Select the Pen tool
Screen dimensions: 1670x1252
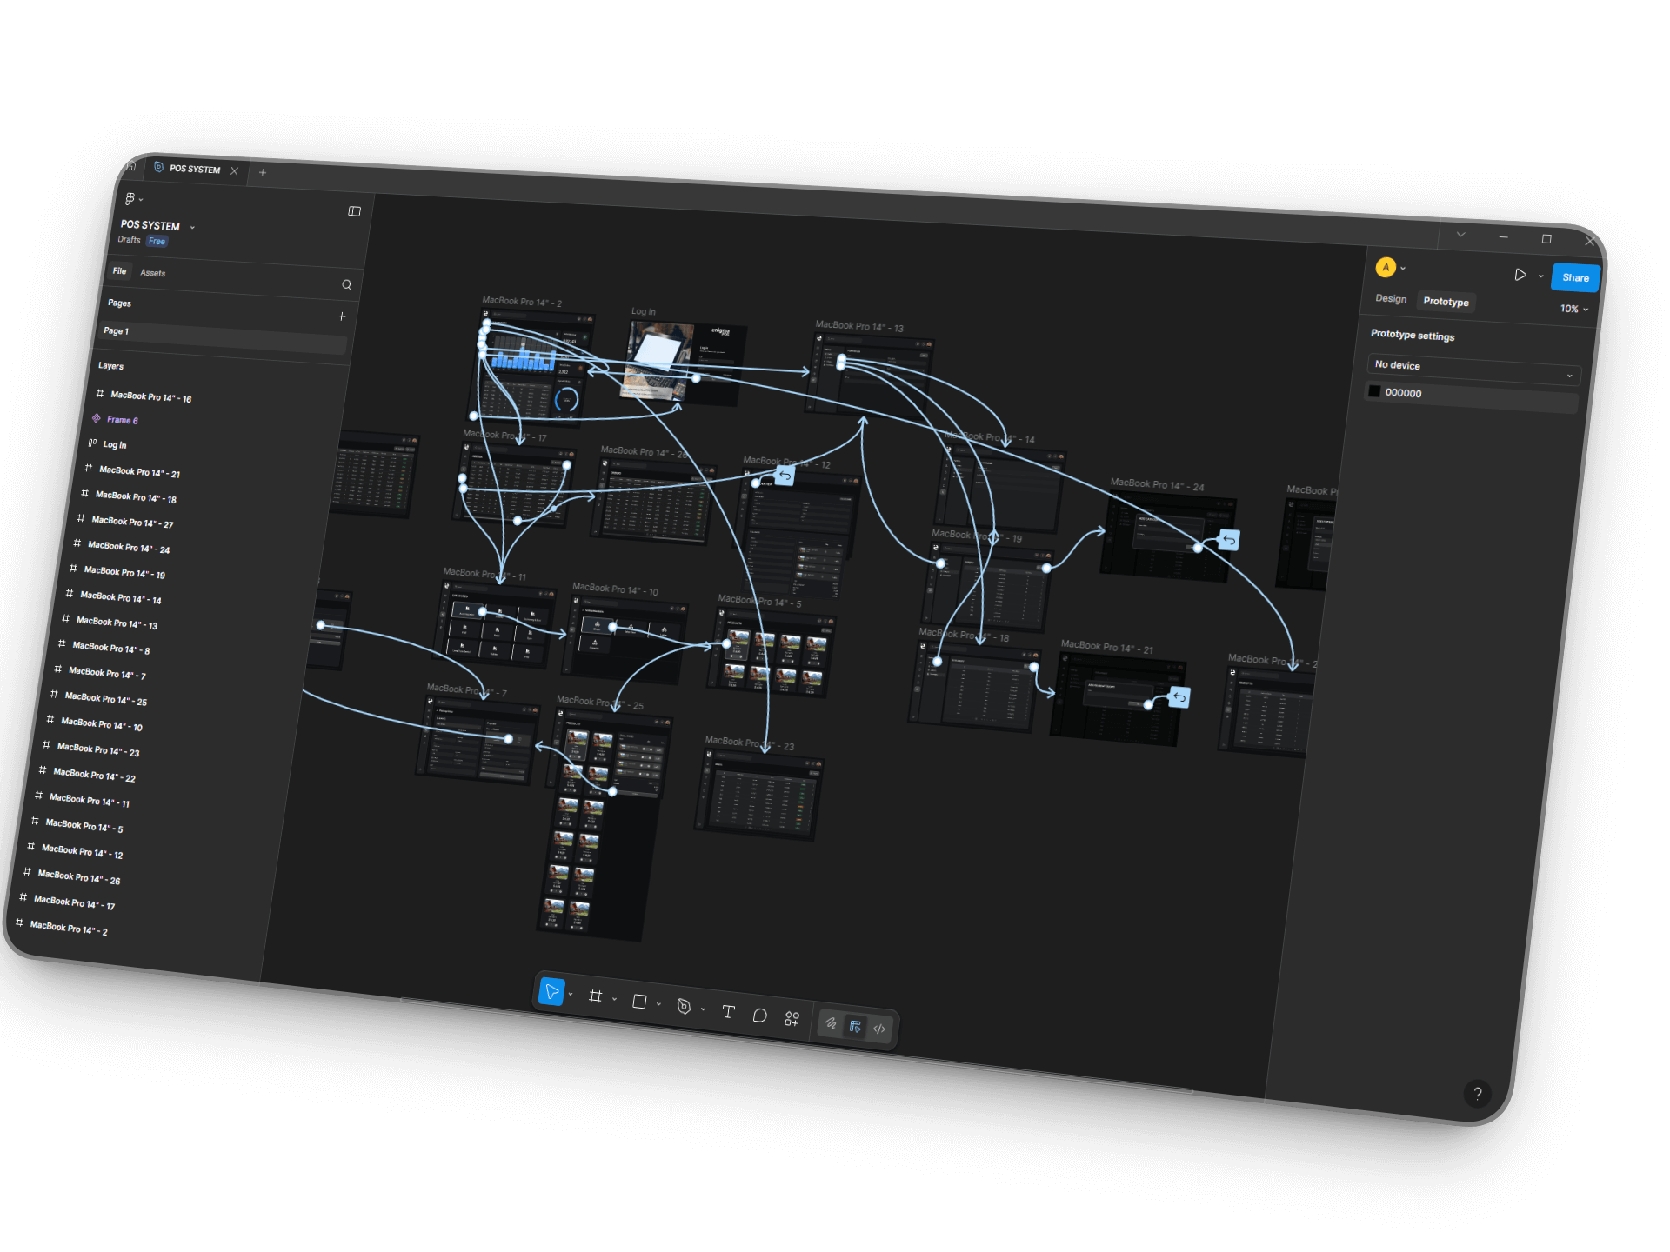(684, 1007)
